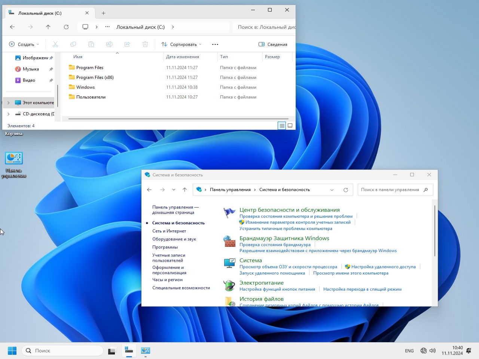The height and width of the screenshot is (359, 479).
Task: Click the Электропитание battery icon
Action: (x=229, y=286)
